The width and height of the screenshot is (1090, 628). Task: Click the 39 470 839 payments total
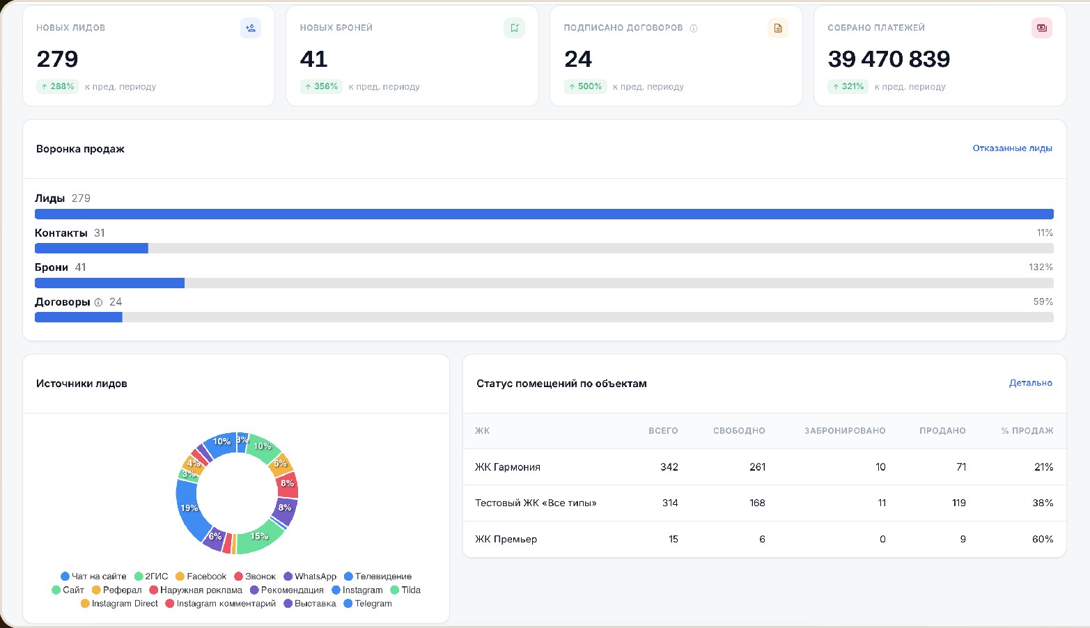pyautogui.click(x=889, y=59)
